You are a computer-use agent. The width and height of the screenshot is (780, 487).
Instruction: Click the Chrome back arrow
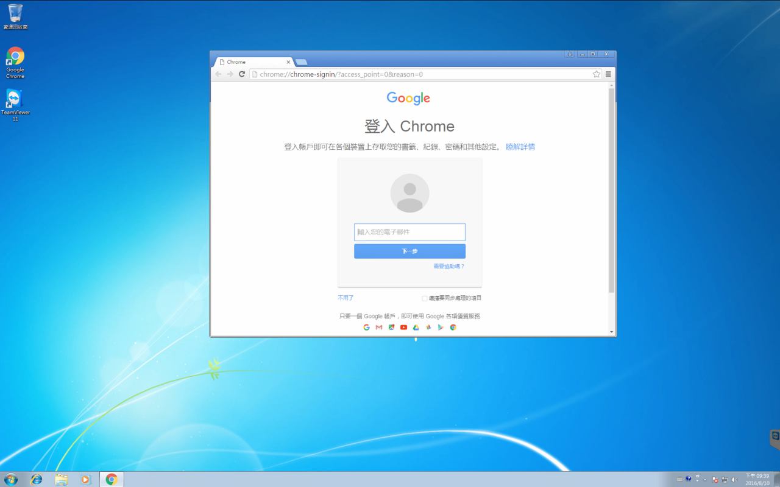coord(218,74)
